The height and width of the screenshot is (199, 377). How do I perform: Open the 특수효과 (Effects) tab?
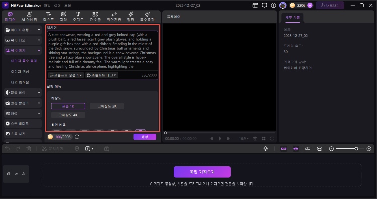click(147, 17)
